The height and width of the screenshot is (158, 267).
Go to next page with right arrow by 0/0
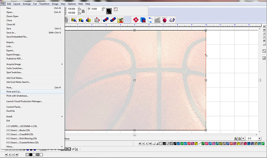pyautogui.click(x=259, y=138)
